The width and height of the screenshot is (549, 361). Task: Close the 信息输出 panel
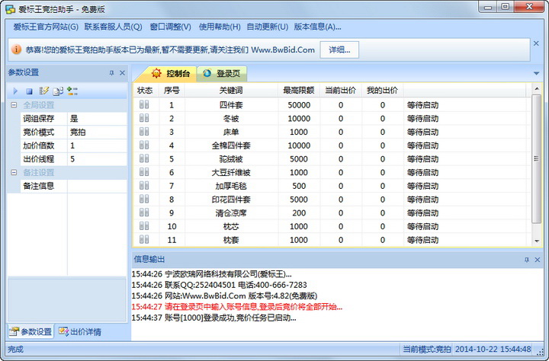[538, 260]
